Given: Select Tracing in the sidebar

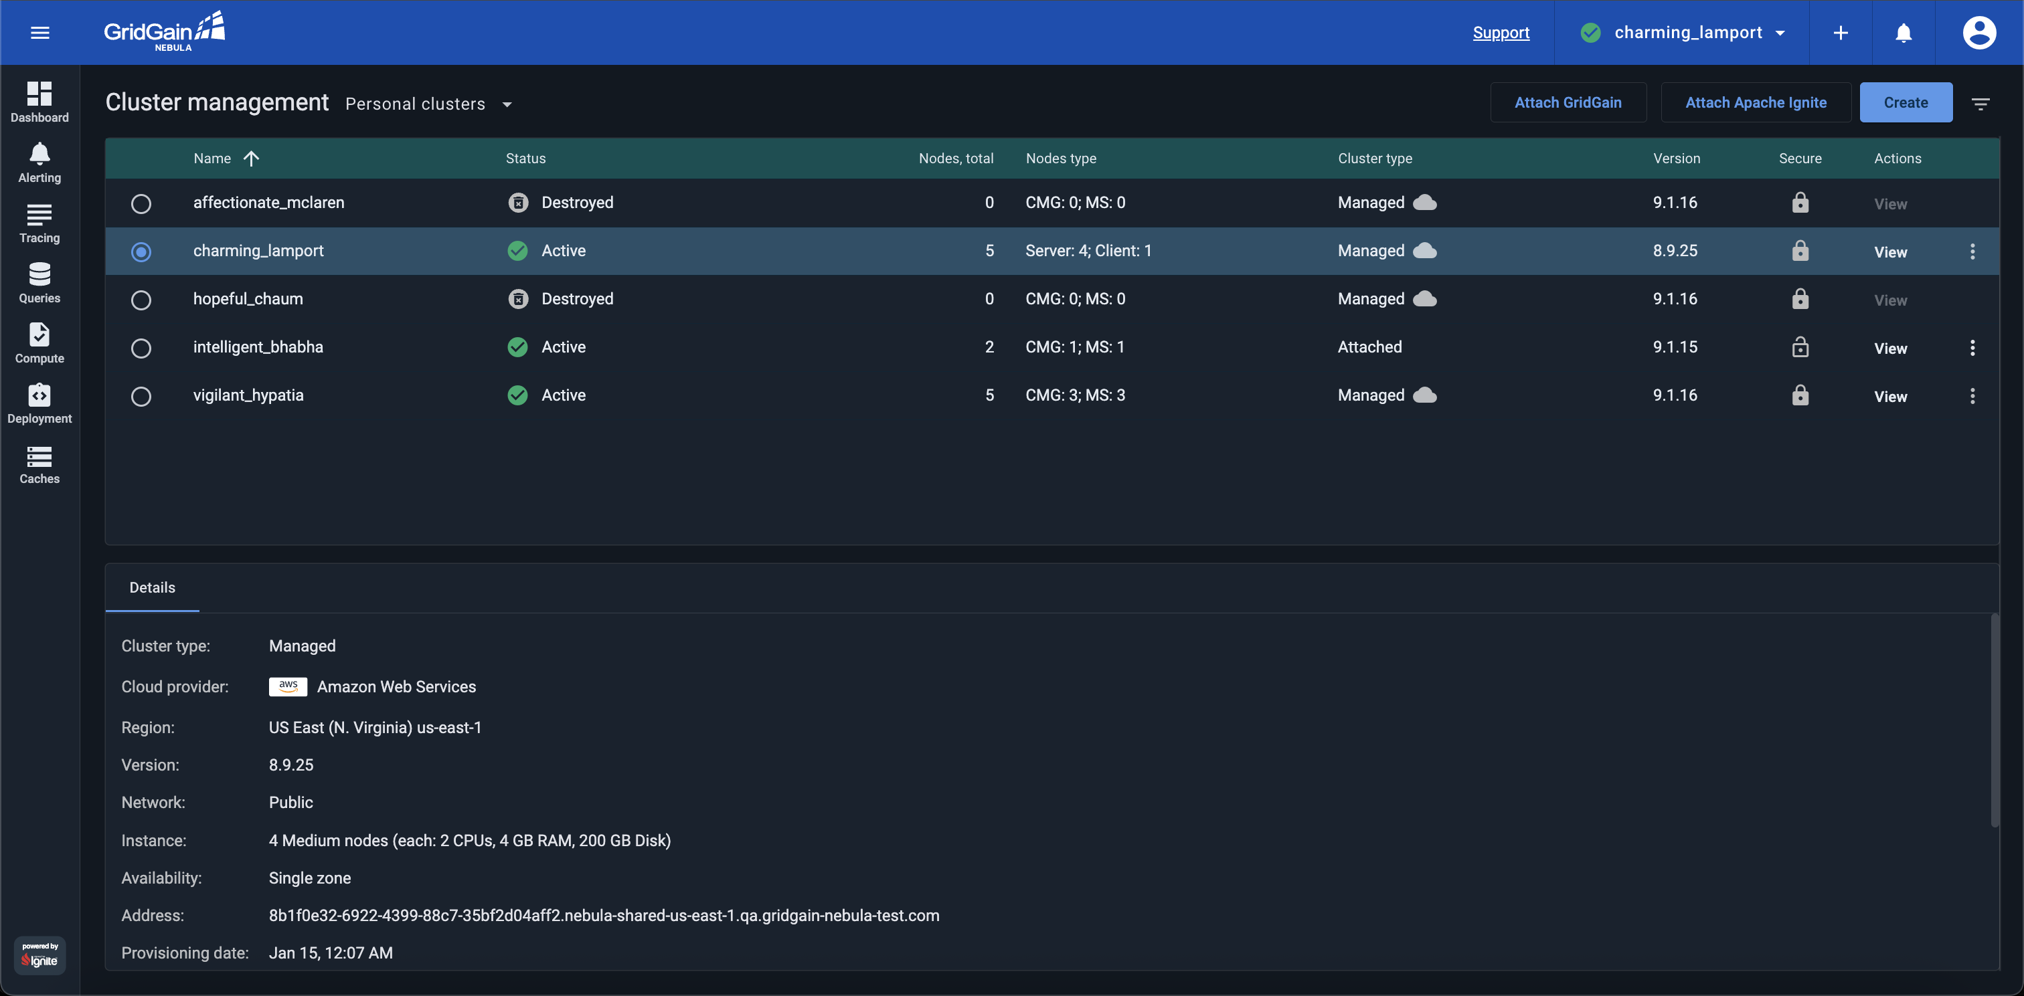Looking at the screenshot, I should [x=39, y=222].
